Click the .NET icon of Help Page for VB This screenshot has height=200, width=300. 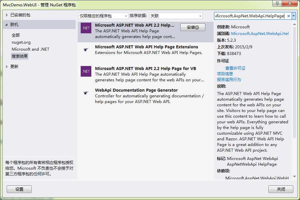click(86, 71)
